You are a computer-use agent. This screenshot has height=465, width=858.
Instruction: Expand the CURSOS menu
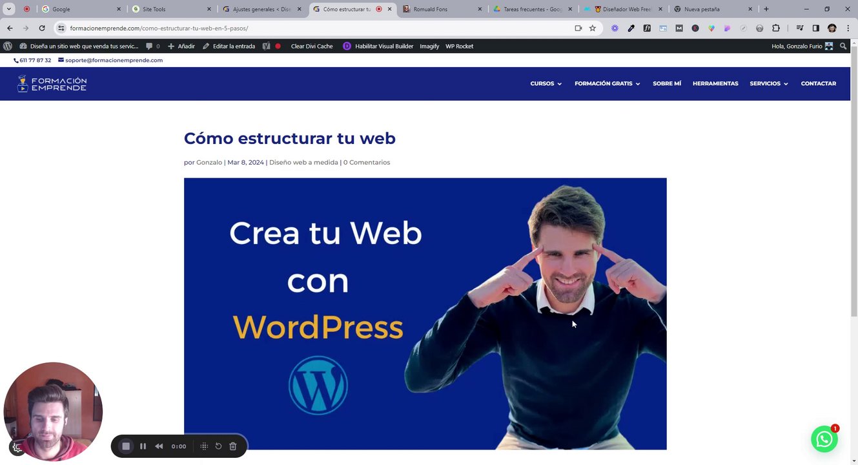pyautogui.click(x=546, y=83)
